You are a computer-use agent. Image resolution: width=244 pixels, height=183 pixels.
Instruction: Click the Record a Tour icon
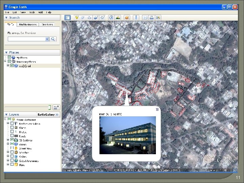point(102,18)
